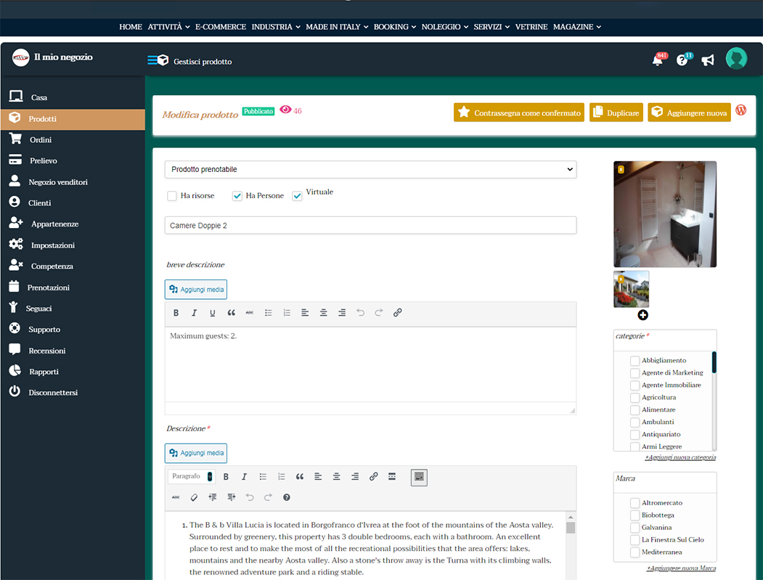Click the product title field Camere Doppie 2

click(x=370, y=226)
